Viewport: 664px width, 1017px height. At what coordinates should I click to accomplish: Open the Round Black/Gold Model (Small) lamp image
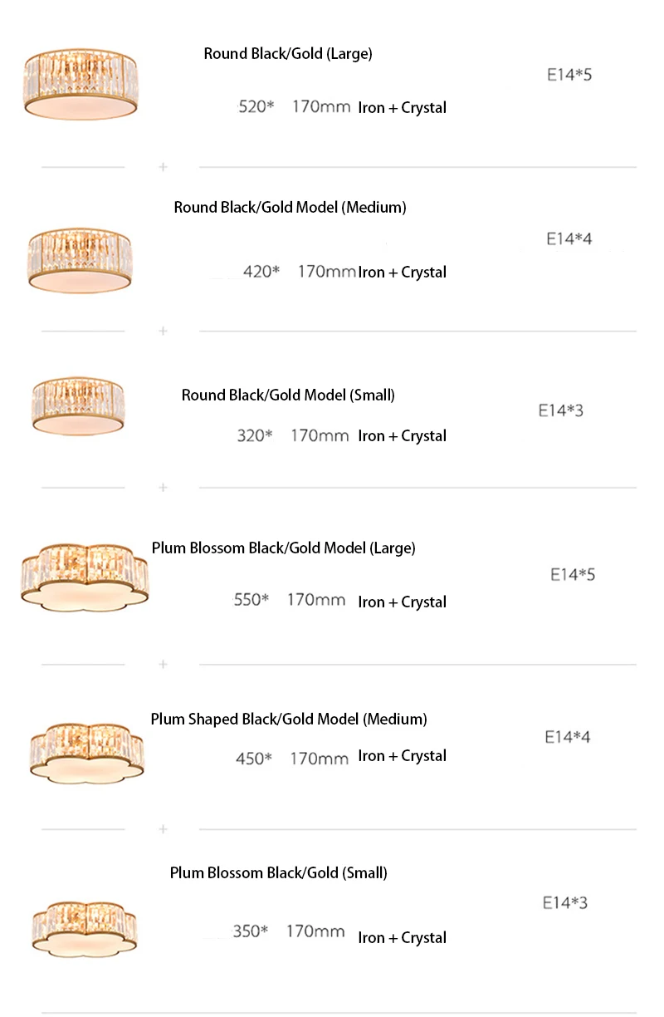[78, 404]
